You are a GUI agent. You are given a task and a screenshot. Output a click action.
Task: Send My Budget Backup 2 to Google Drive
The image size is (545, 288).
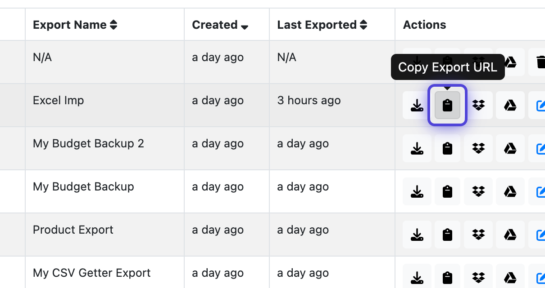(510, 148)
